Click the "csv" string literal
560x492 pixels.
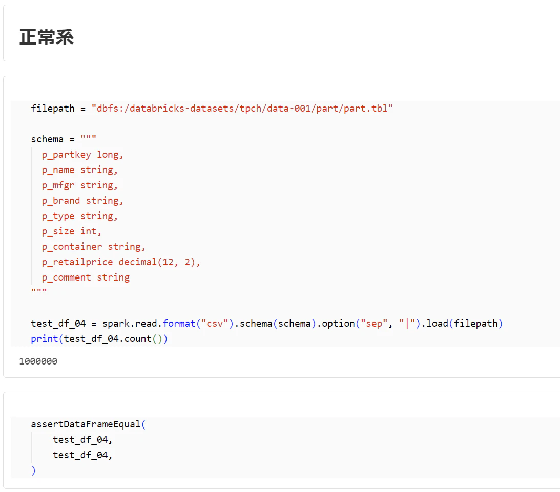[215, 324]
